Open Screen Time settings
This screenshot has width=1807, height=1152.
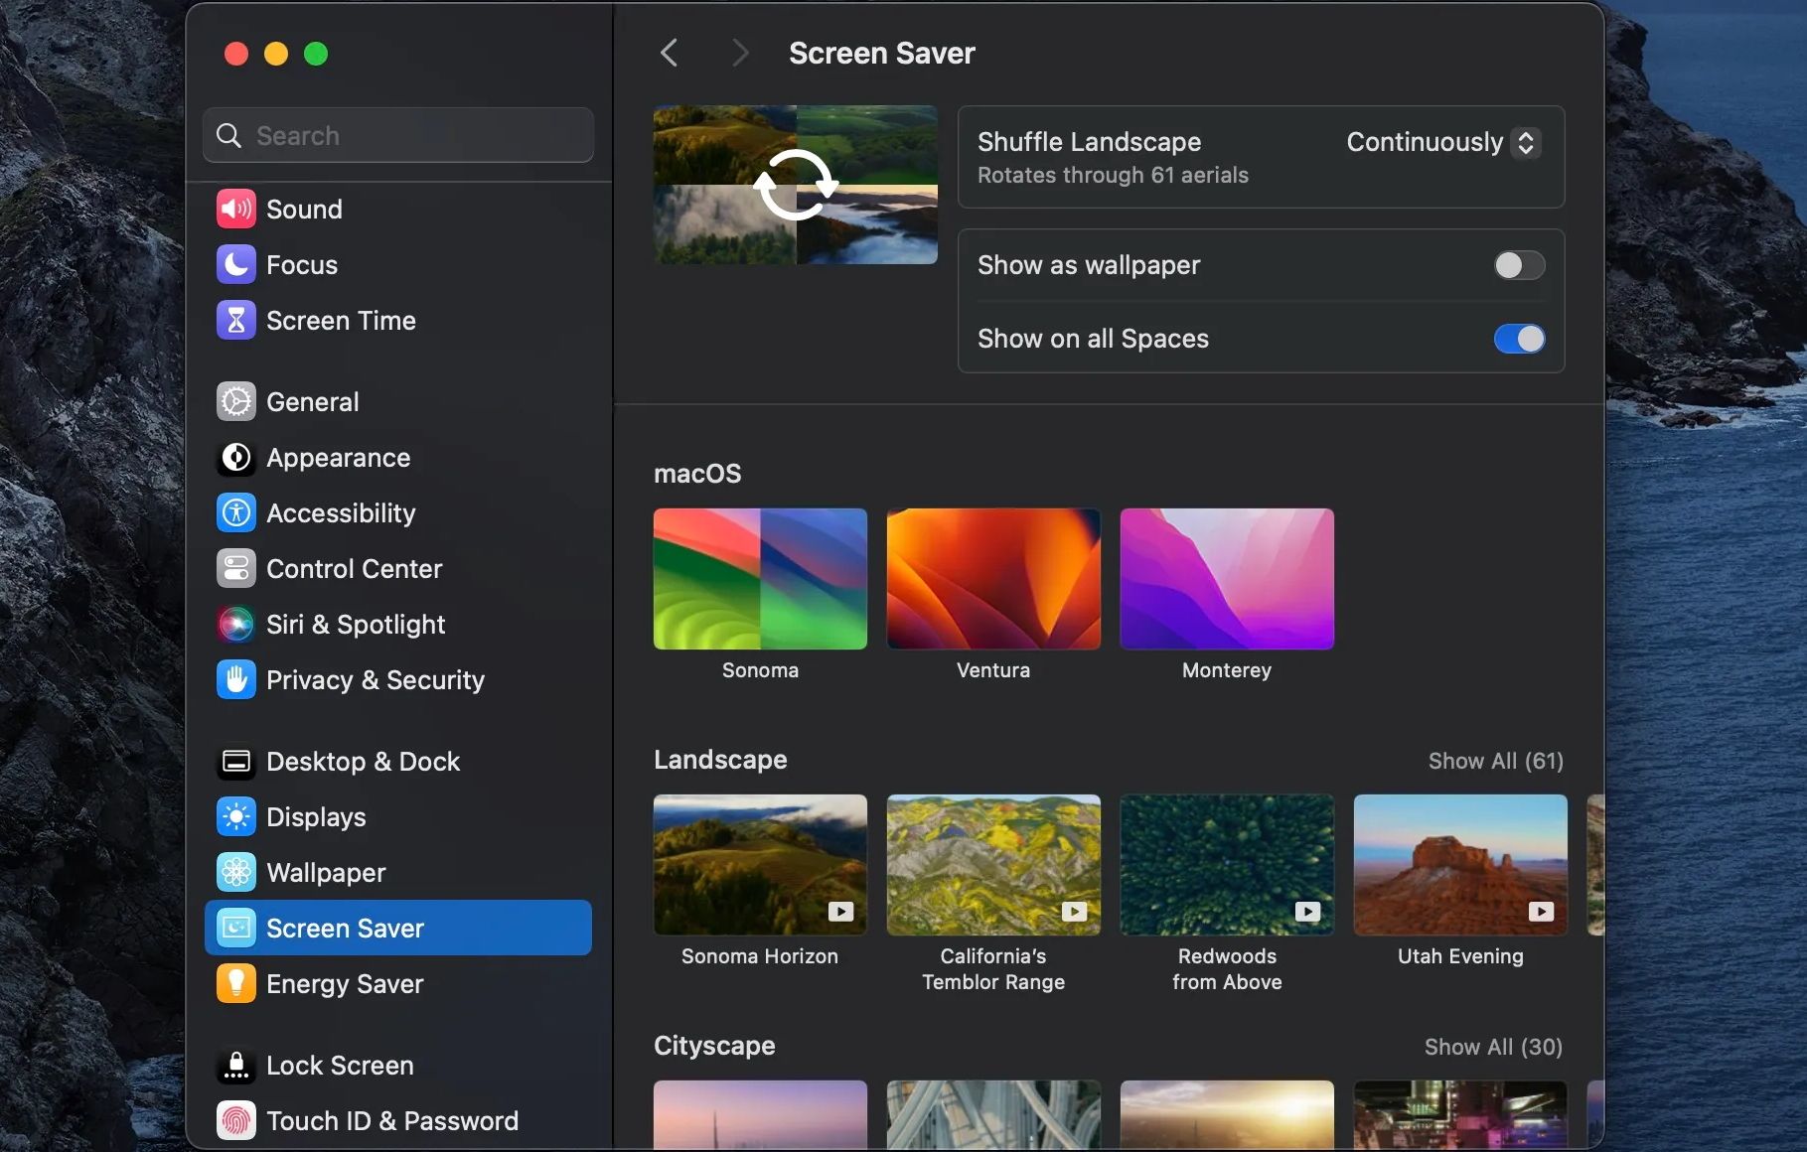pyautogui.click(x=341, y=320)
